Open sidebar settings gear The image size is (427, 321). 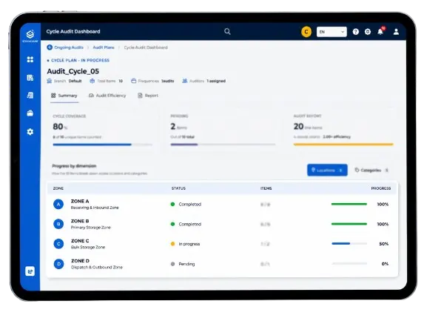pyautogui.click(x=30, y=132)
